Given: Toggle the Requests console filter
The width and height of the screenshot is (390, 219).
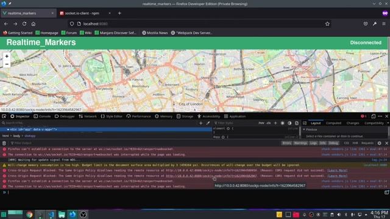Looking at the screenshot, I should coord(367,143).
